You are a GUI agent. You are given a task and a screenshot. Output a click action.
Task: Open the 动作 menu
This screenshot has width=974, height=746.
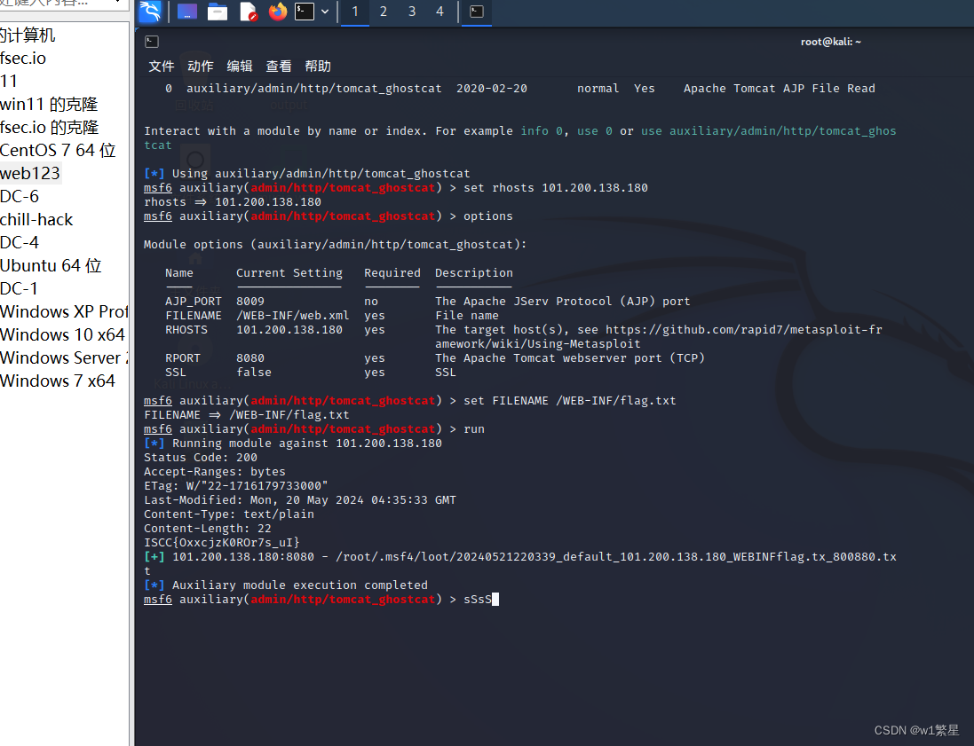(x=201, y=66)
